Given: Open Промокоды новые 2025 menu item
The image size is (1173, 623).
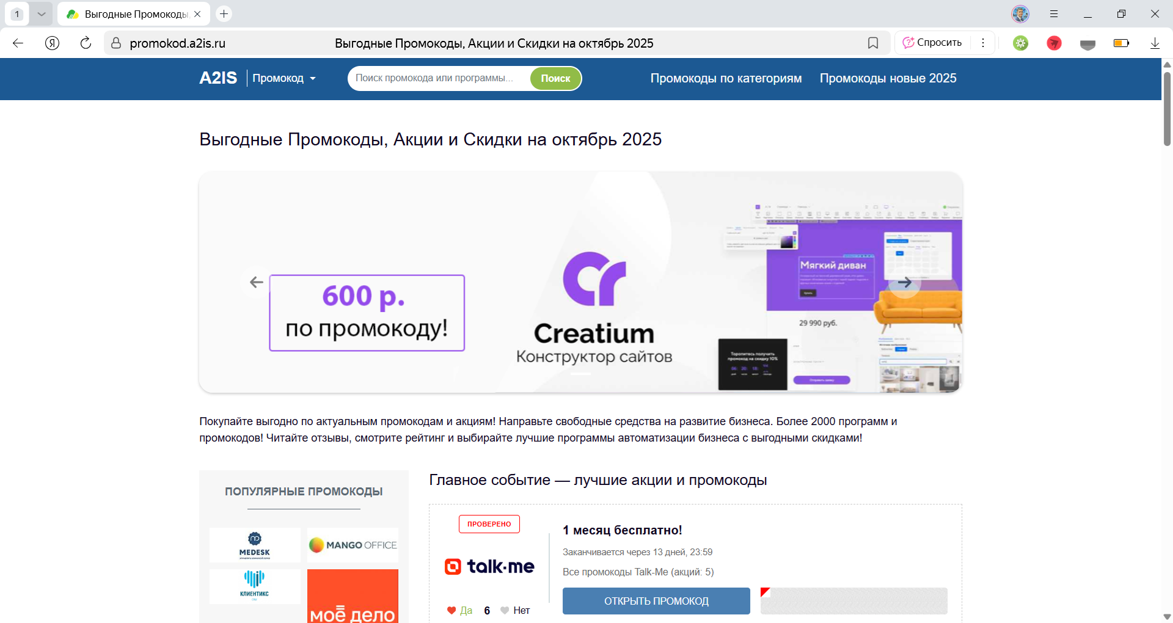Looking at the screenshot, I should 888,78.
